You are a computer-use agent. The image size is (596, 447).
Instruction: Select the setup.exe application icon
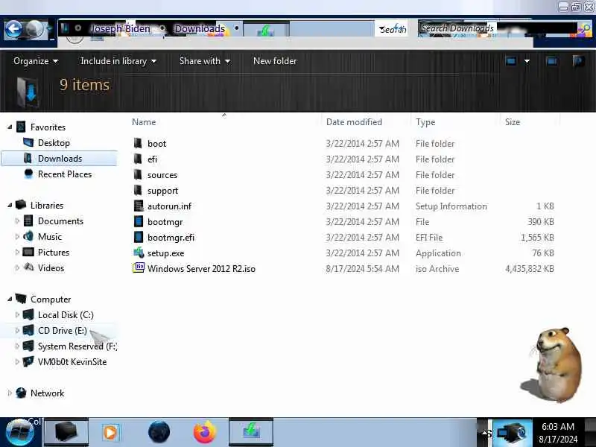coord(139,253)
